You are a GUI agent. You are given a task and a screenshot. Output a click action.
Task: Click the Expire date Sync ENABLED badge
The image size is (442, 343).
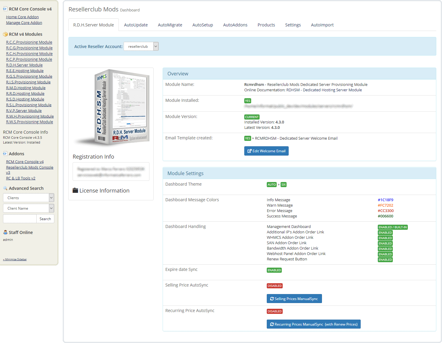click(274, 270)
